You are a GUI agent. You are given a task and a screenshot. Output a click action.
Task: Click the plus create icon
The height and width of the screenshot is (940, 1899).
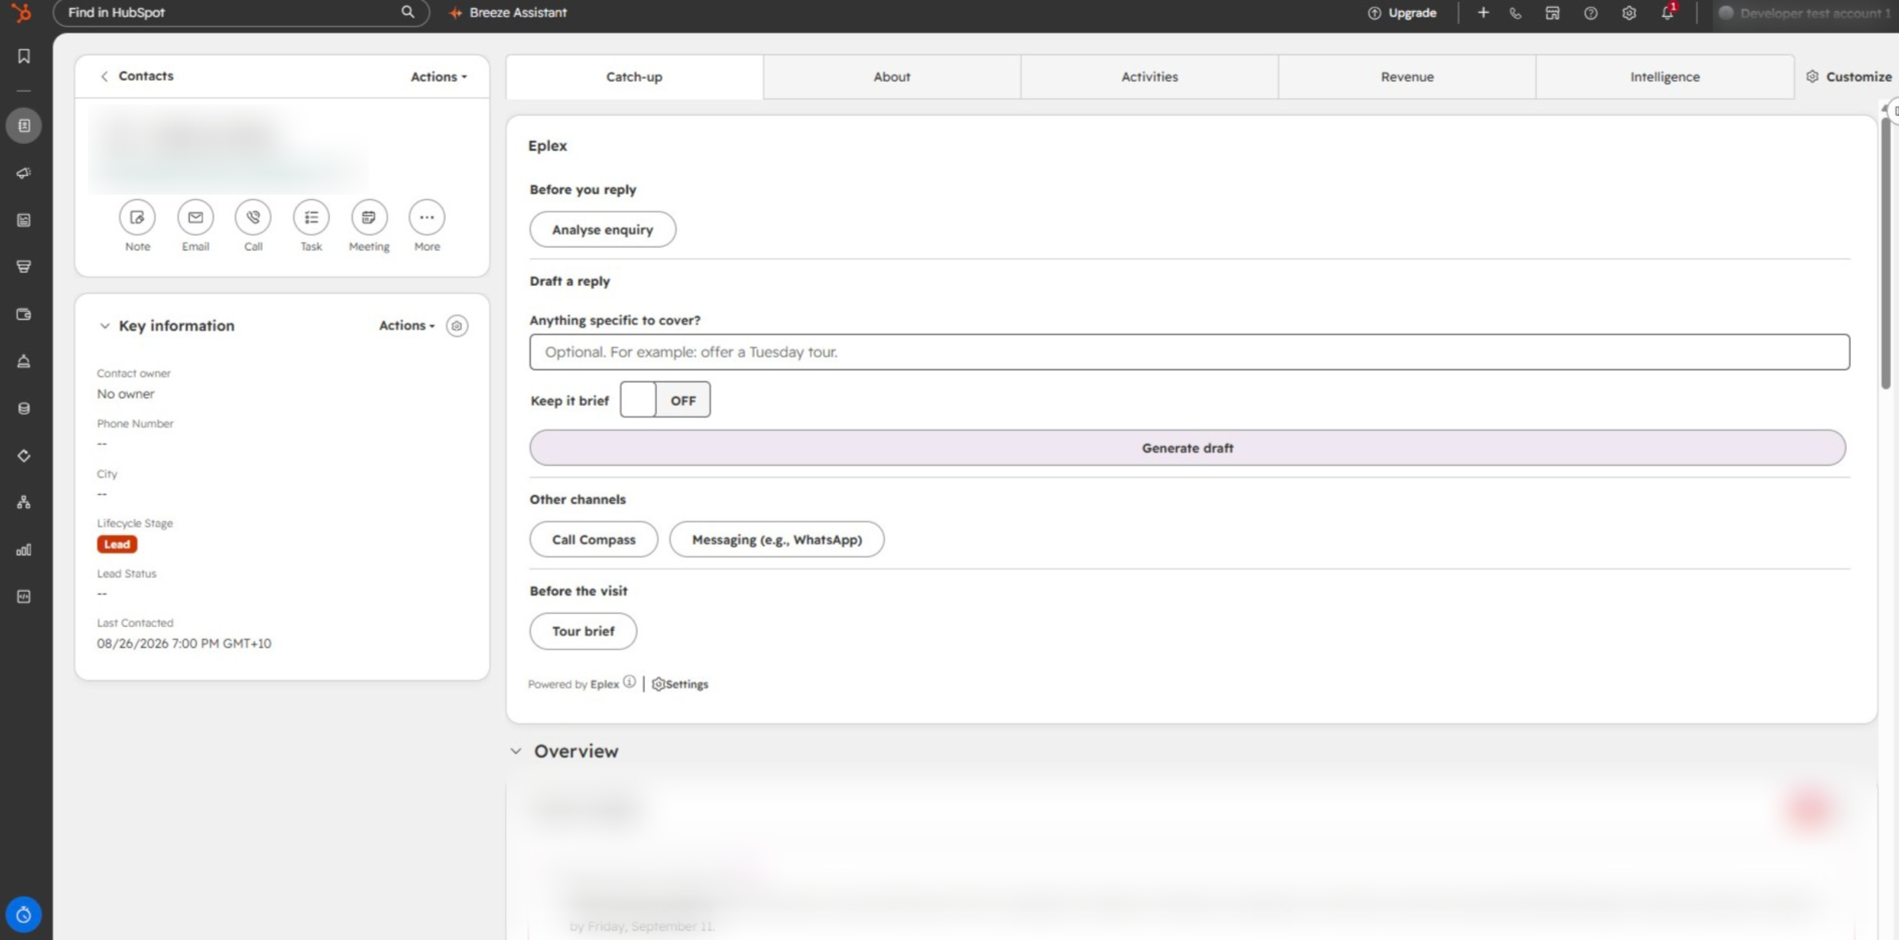tap(1483, 12)
